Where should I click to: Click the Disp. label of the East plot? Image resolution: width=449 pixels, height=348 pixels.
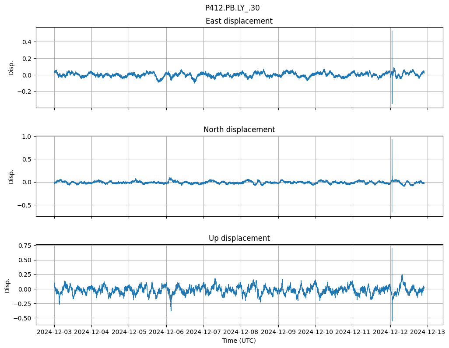pyautogui.click(x=11, y=67)
